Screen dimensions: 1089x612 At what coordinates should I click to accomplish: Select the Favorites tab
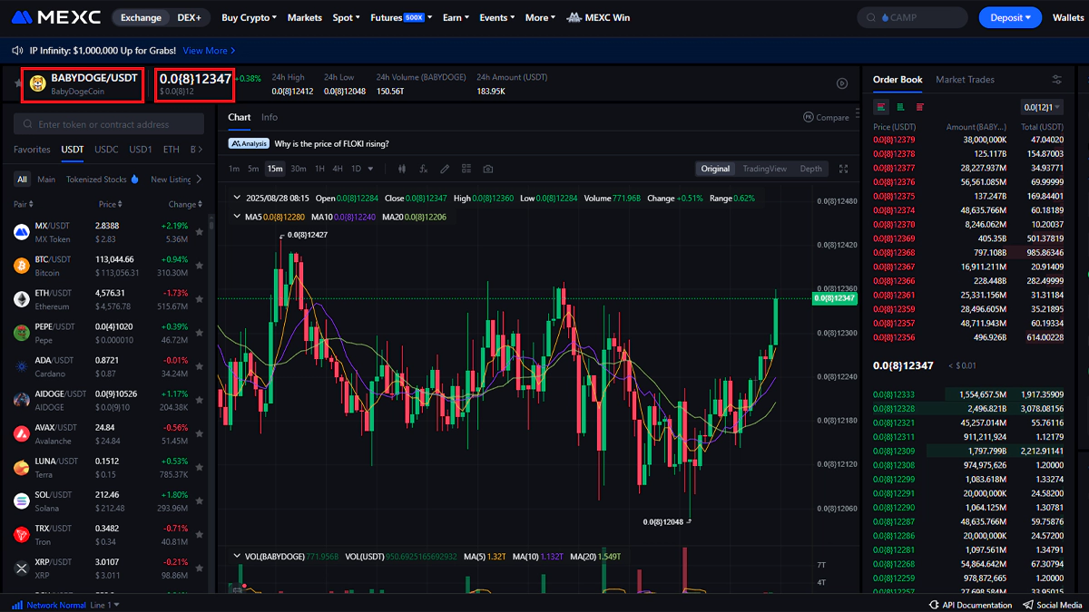coord(32,150)
